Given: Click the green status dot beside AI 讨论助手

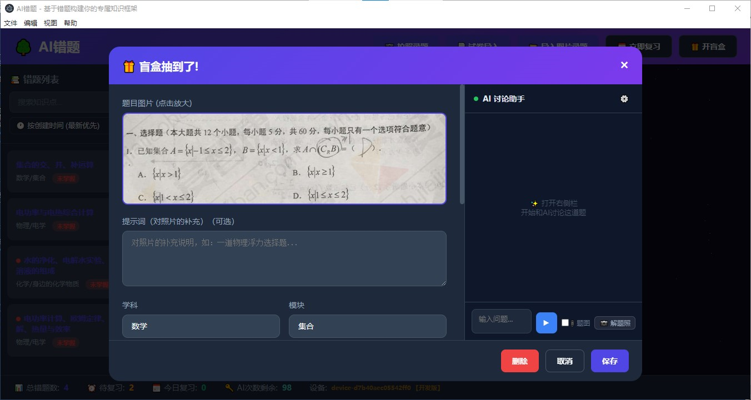Looking at the screenshot, I should [476, 99].
